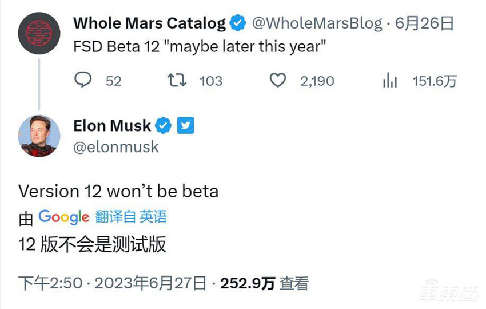Click the retweet arrows icon
The image size is (486, 309).
click(x=178, y=80)
